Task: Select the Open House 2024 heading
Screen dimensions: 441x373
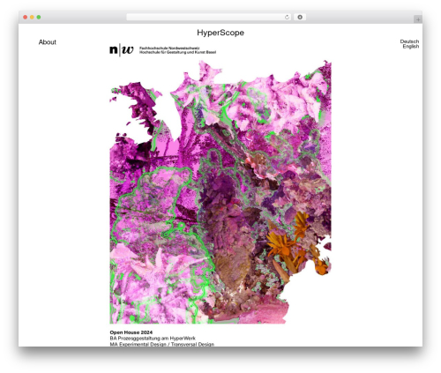Action: coord(131,332)
